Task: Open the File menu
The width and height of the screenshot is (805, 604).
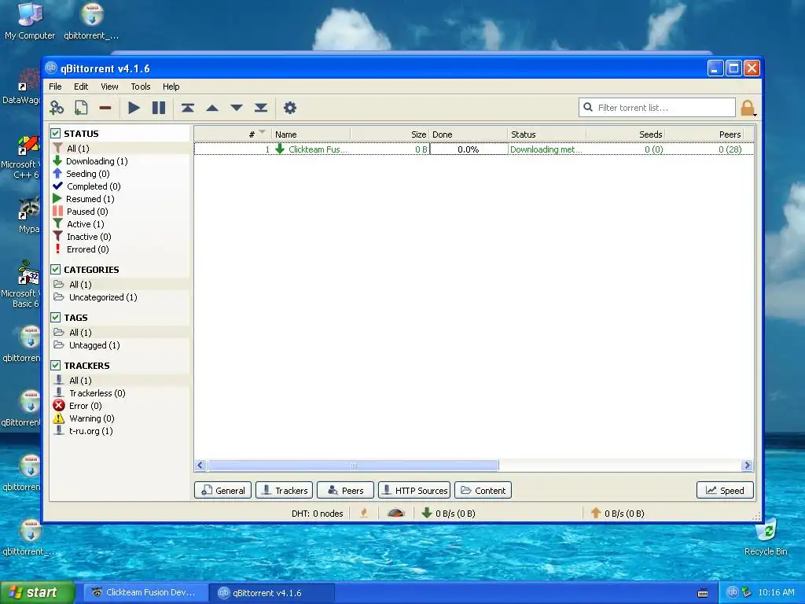Action: (55, 87)
